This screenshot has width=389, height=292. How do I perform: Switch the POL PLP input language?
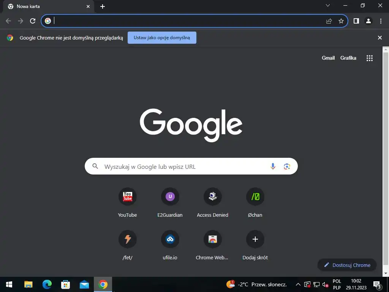click(x=337, y=284)
